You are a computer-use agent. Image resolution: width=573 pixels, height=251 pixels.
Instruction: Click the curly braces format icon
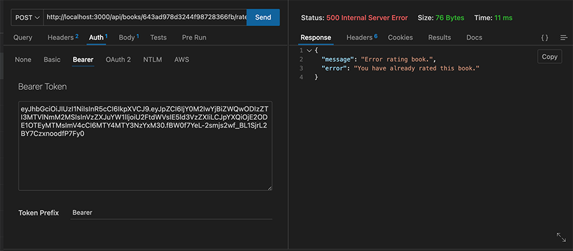544,38
